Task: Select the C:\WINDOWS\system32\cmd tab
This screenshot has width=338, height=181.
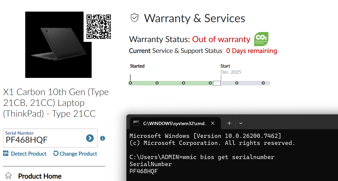Action: coord(172,123)
